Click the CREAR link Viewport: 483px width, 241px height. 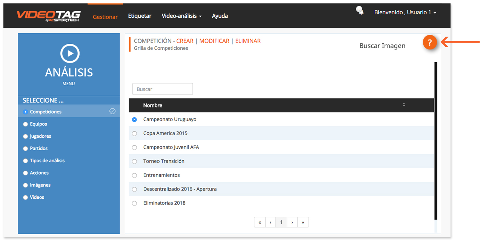[x=185, y=41]
